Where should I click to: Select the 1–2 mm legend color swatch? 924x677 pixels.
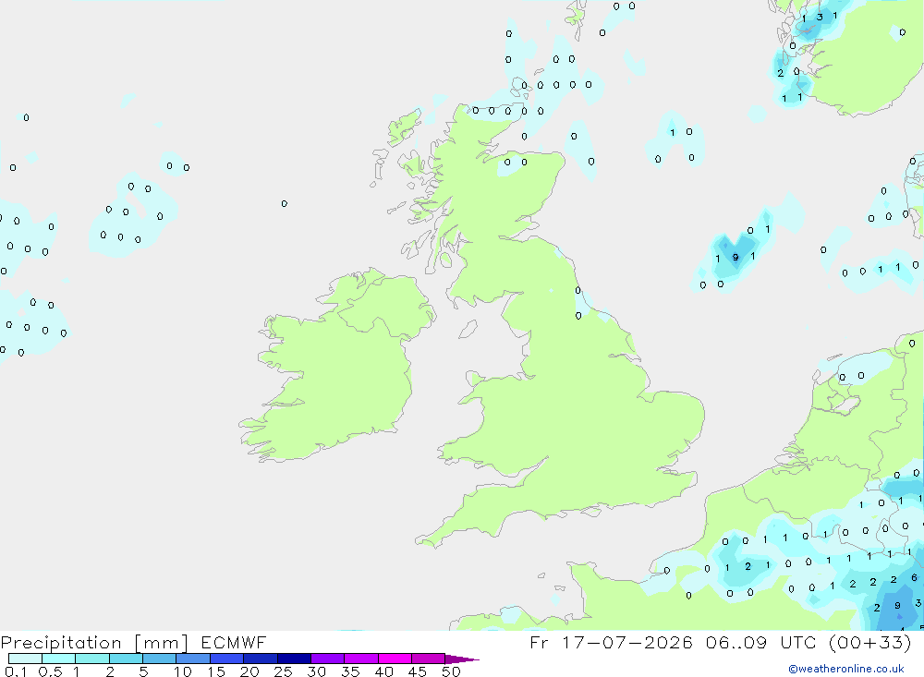click(91, 659)
